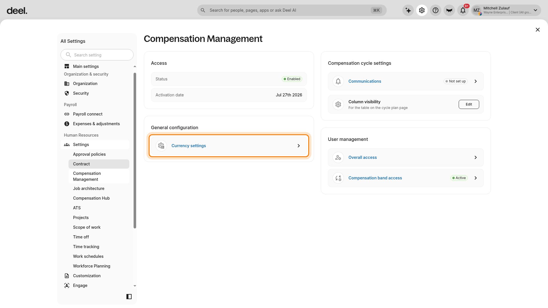
Task: Open Compensation Hub
Action: (99, 198)
